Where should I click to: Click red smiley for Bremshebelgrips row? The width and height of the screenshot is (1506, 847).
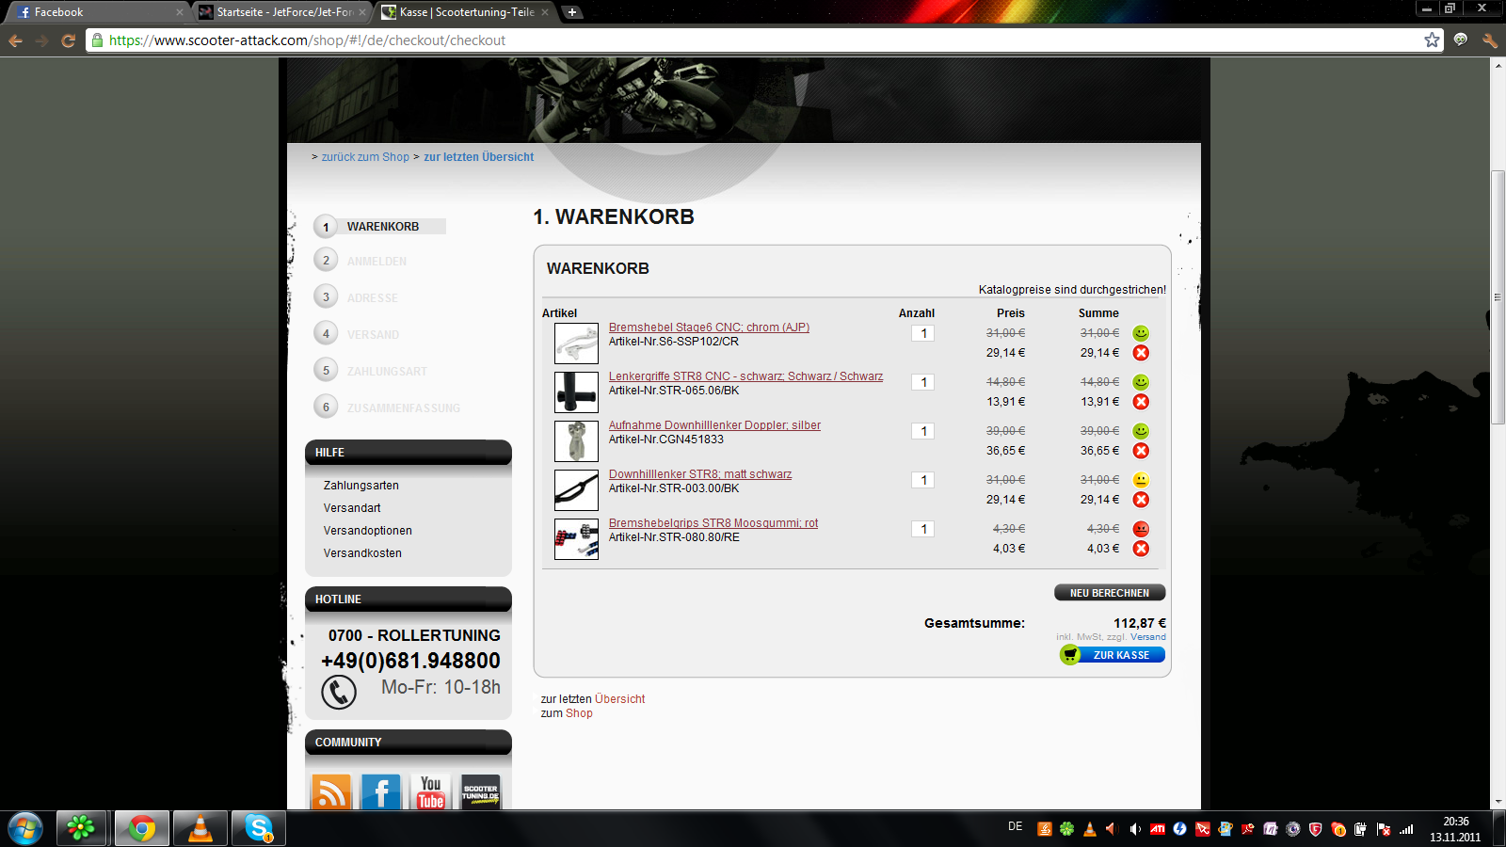[x=1141, y=529]
